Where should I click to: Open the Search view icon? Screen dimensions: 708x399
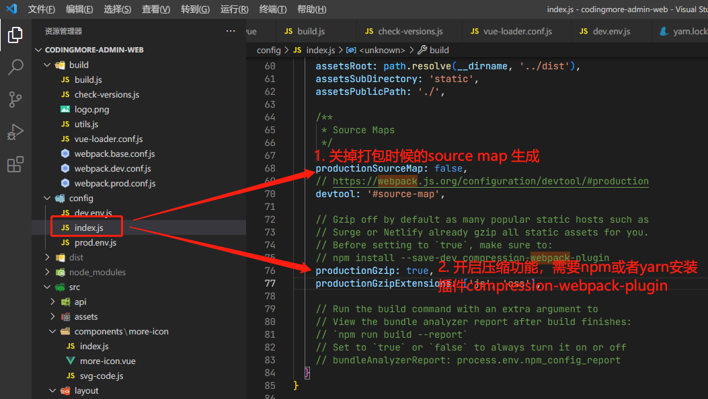click(x=15, y=67)
